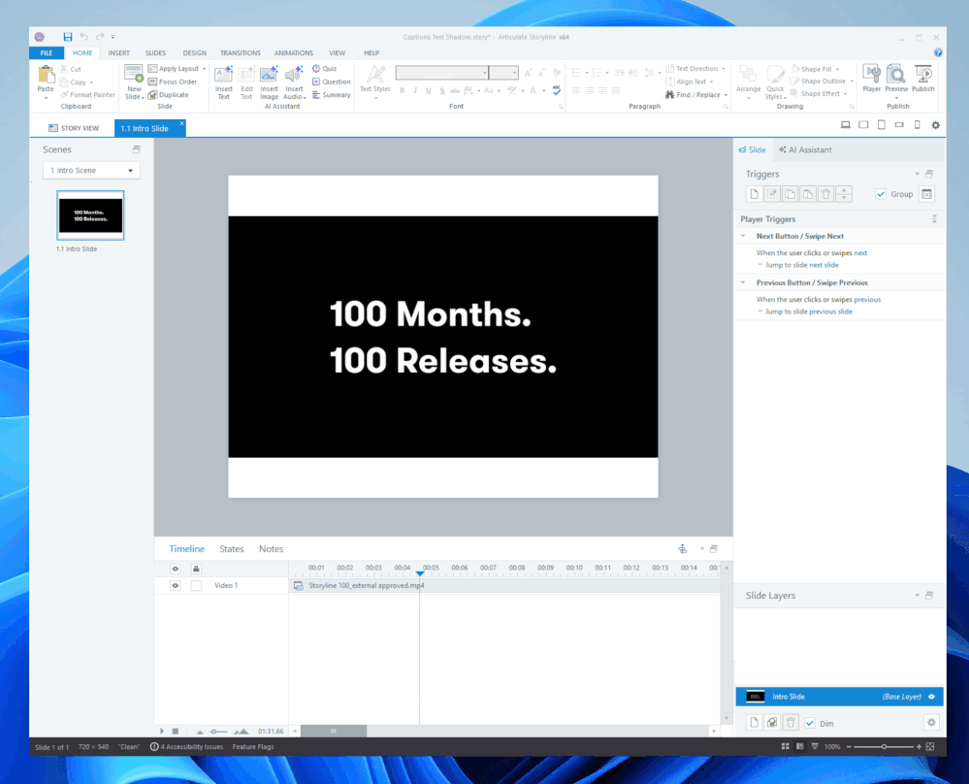
Task: Collapse the Next Button / Swipe Next trigger
Action: tap(743, 236)
